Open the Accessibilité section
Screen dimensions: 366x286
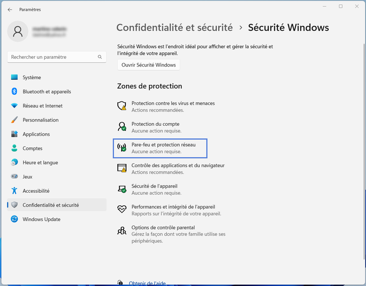click(36, 191)
